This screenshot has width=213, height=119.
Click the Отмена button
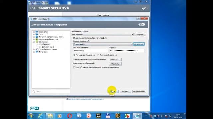(x=125, y=92)
